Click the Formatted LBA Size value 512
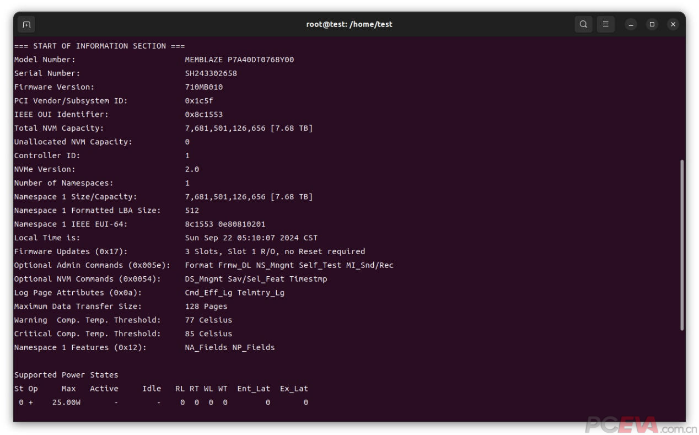Screen dimensions: 699x435 [192, 211]
